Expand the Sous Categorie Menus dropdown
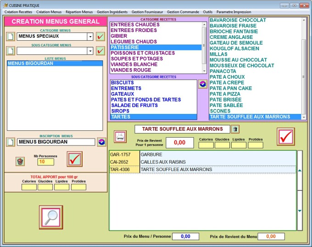 [90, 51]
